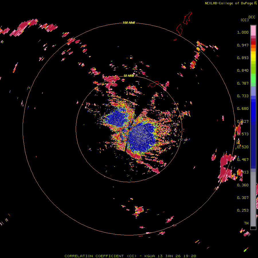
Task: Click the 0.947 scale value
Action: coord(243,45)
